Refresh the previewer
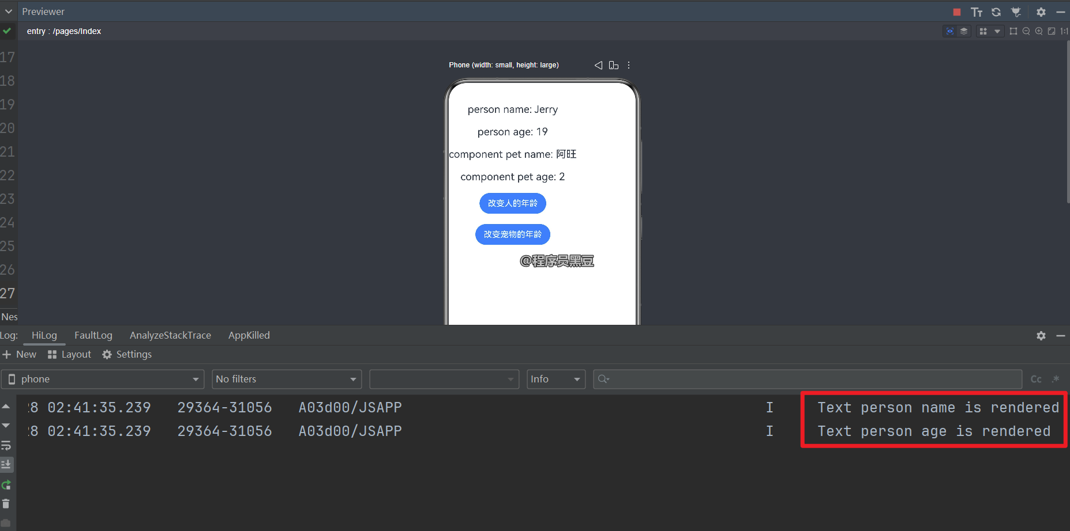 click(x=996, y=12)
